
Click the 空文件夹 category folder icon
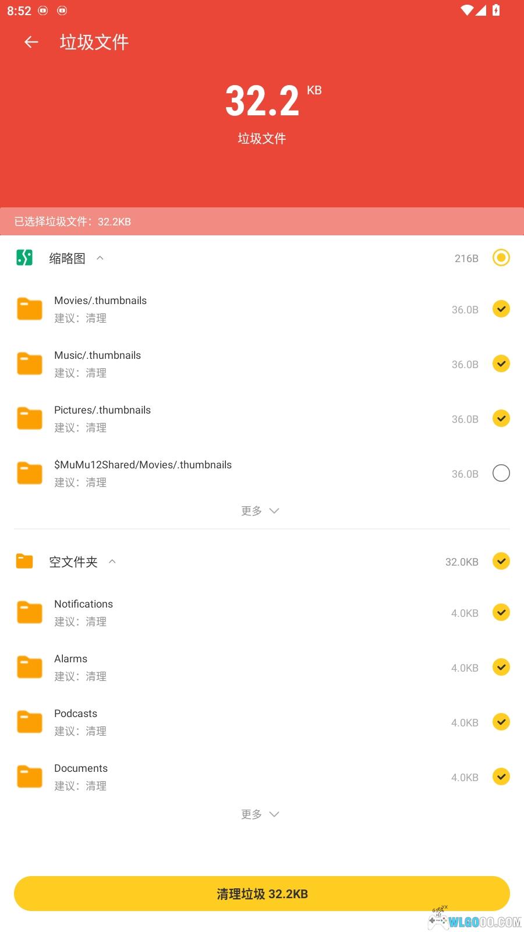point(24,561)
